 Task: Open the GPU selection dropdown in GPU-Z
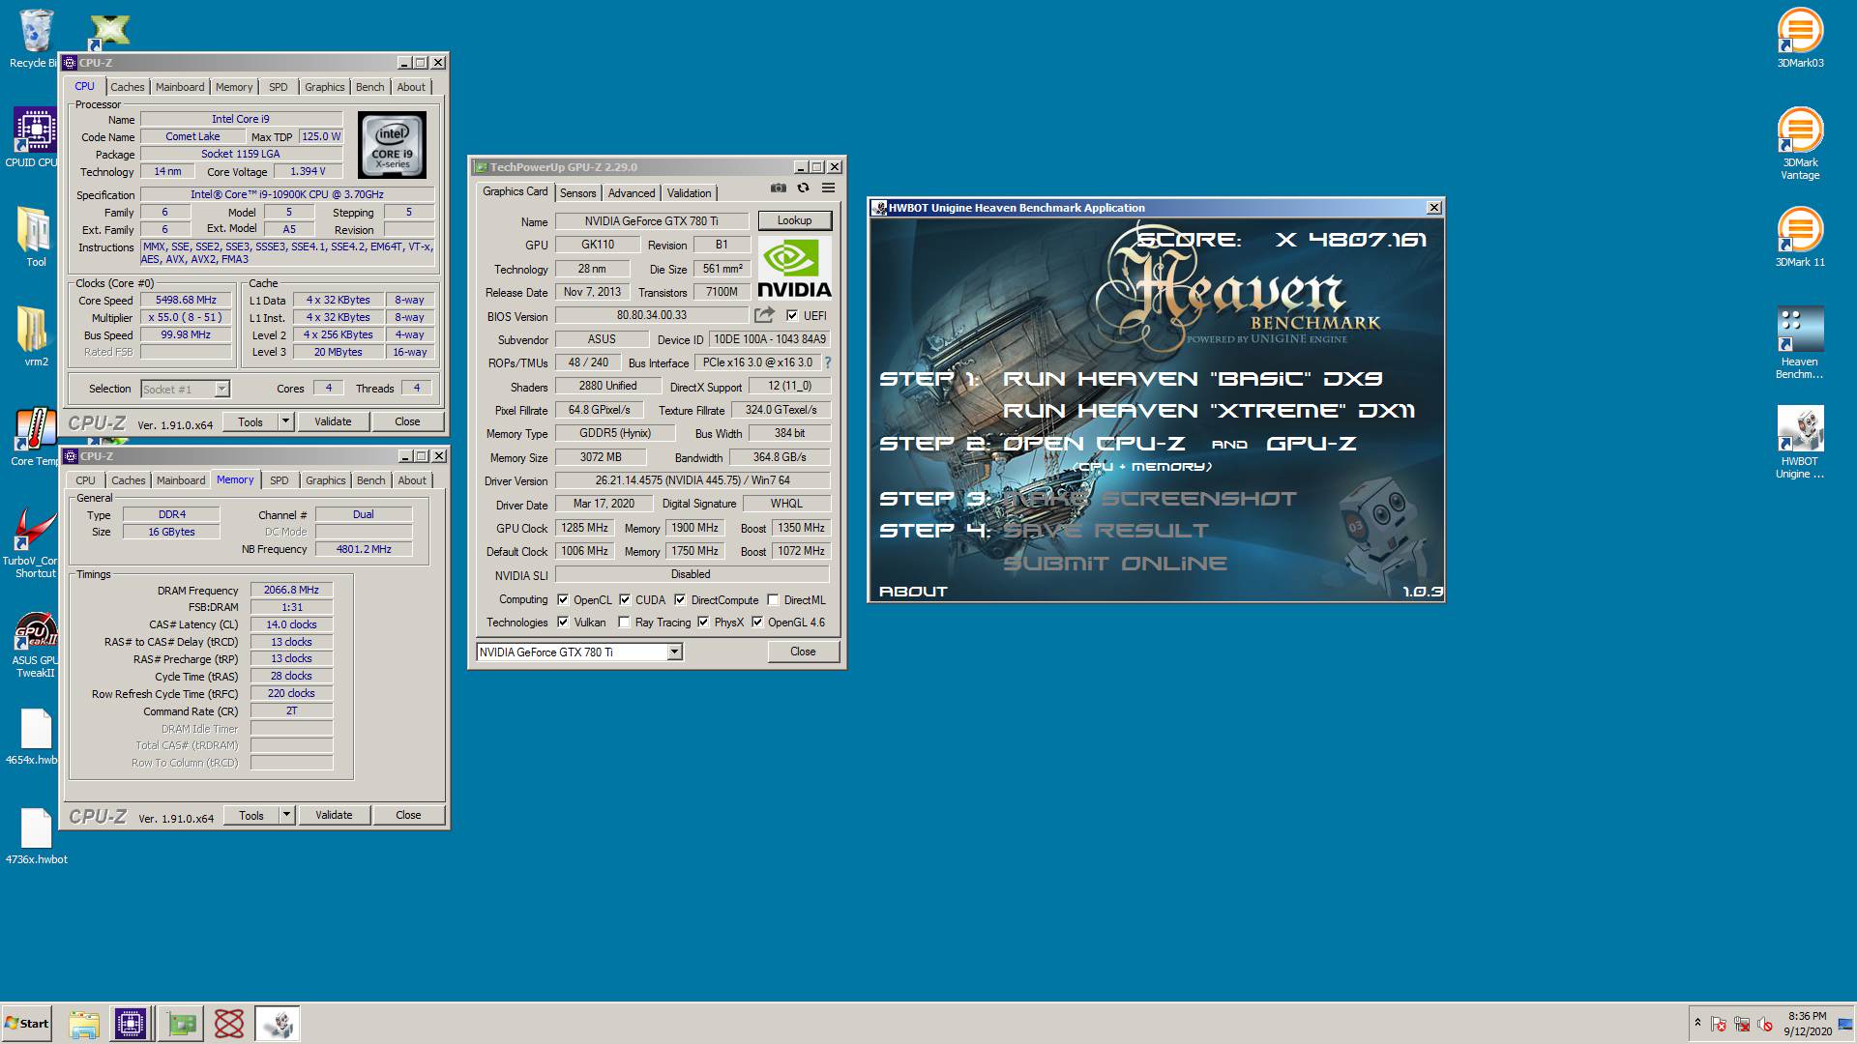[675, 652]
